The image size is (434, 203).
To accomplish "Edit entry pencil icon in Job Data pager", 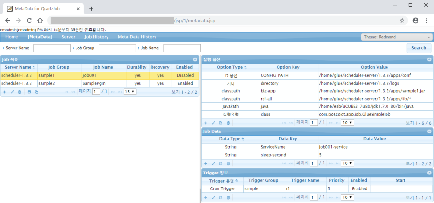I will pyautogui.click(x=213, y=163).
